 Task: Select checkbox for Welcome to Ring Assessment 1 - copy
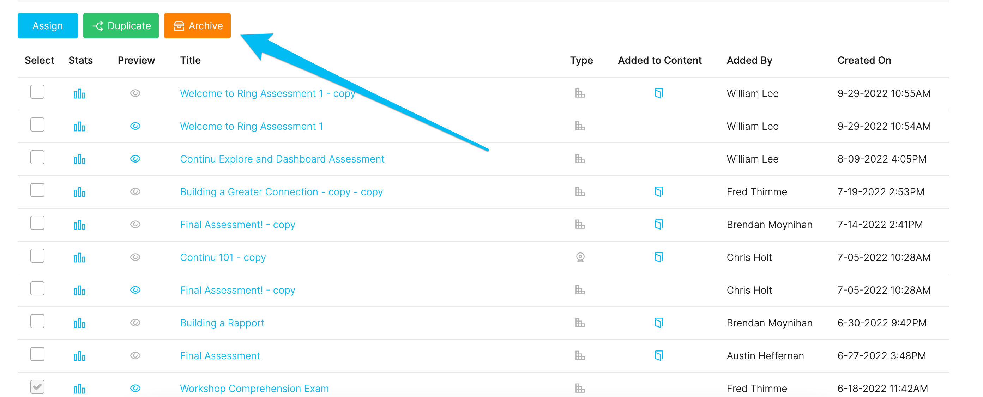(37, 92)
